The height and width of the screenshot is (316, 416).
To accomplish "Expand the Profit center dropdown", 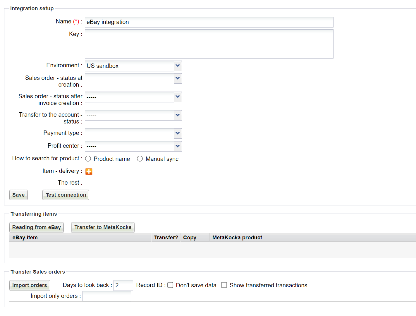I will (178, 146).
